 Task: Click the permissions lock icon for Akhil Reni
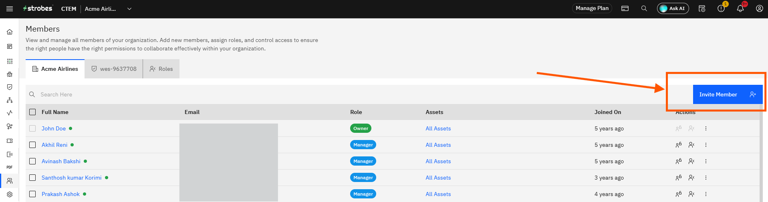678,145
